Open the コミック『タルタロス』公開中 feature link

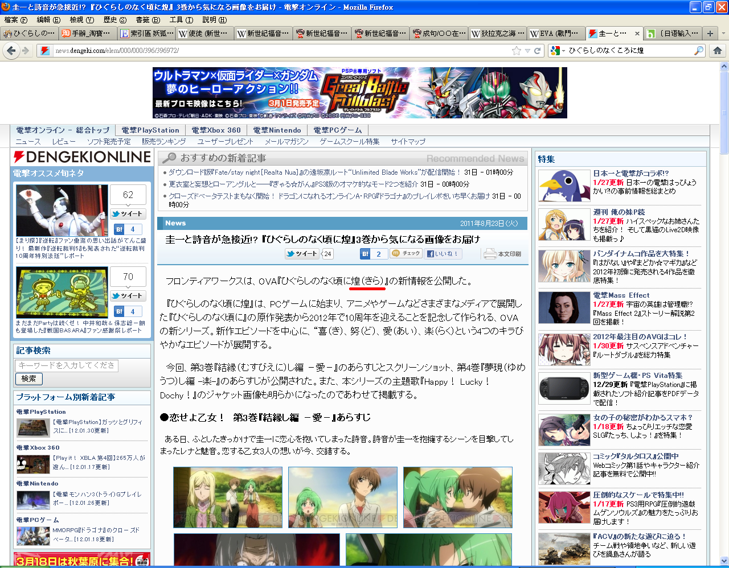[636, 456]
